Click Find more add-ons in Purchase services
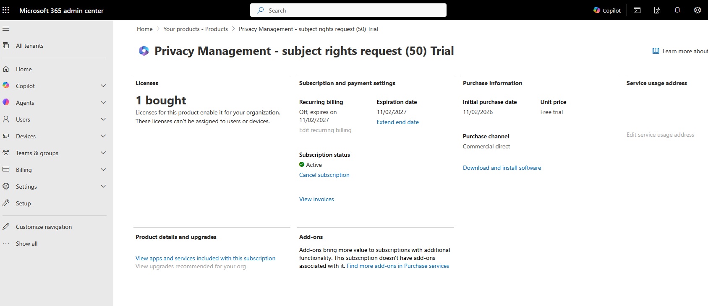The height and width of the screenshot is (306, 708). click(398, 266)
